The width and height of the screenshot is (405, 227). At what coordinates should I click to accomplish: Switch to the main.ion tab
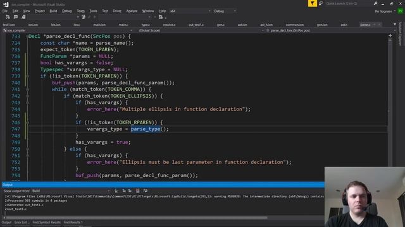click(x=99, y=25)
